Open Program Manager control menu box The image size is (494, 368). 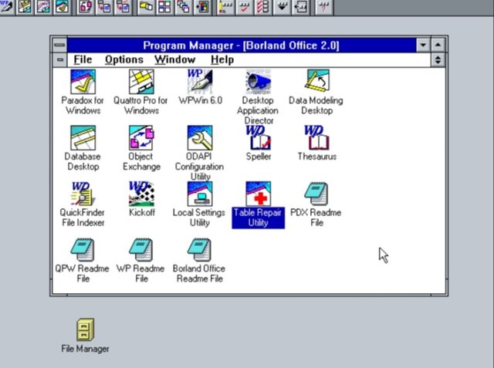pyautogui.click(x=59, y=45)
